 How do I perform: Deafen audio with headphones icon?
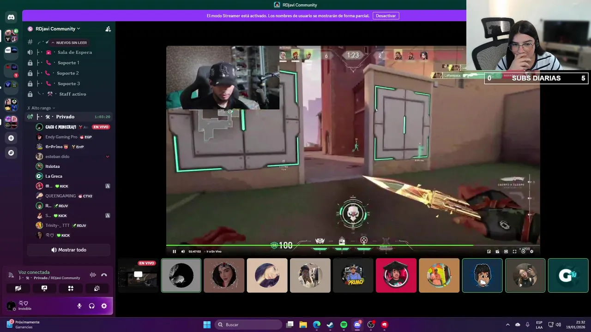(x=91, y=306)
